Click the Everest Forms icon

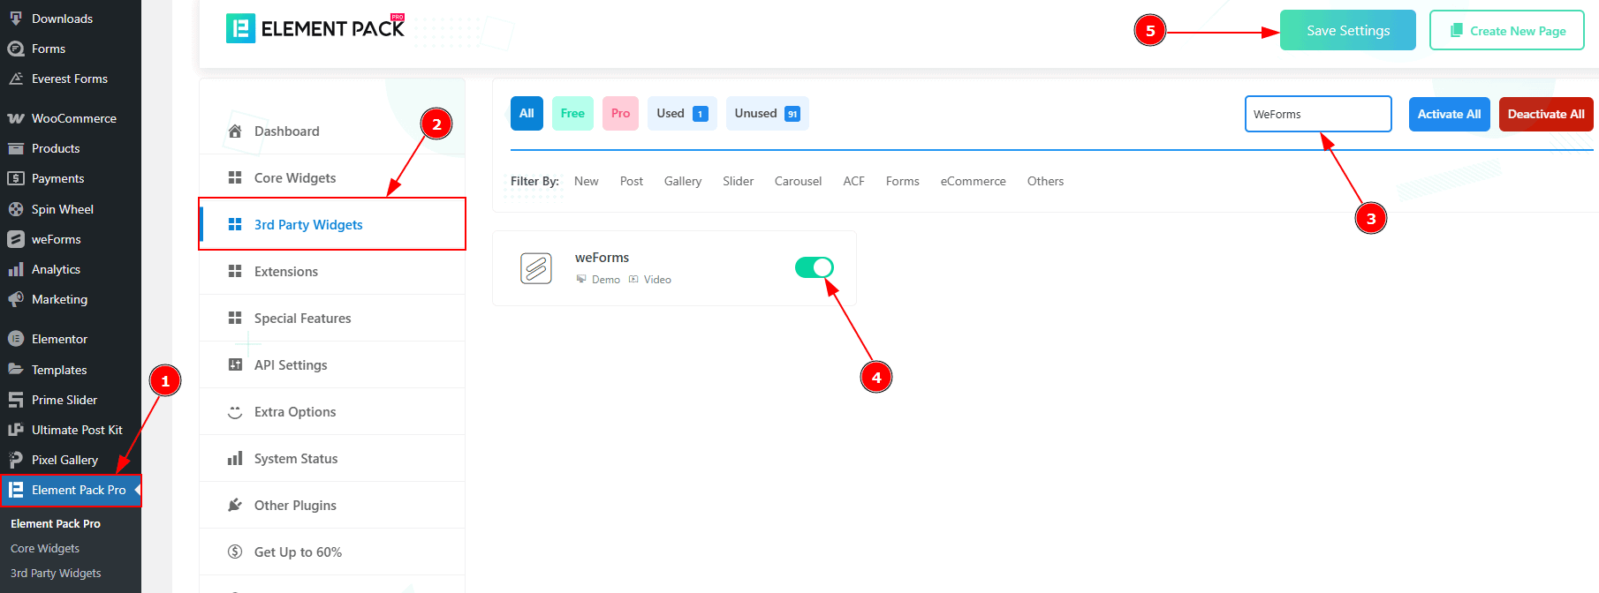coord(16,79)
